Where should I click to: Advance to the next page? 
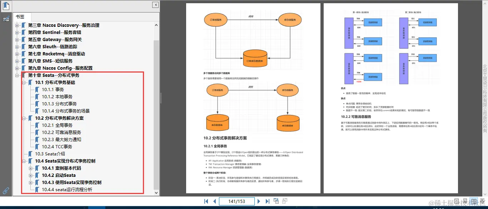pos(259,201)
